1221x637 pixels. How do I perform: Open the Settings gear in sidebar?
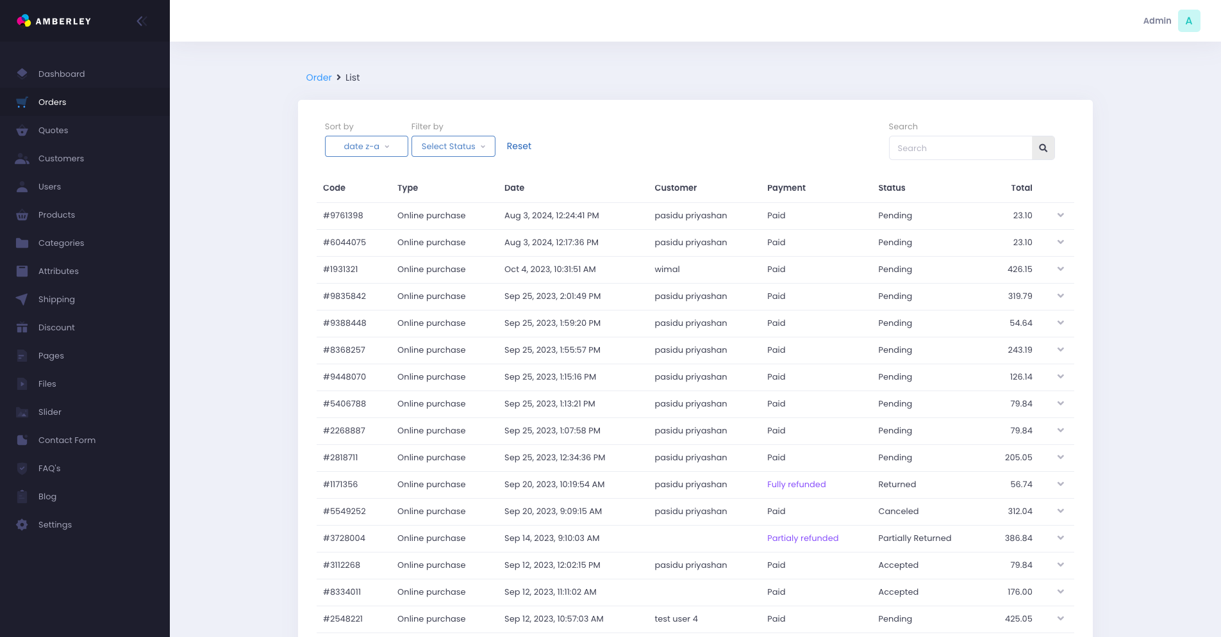(21, 524)
